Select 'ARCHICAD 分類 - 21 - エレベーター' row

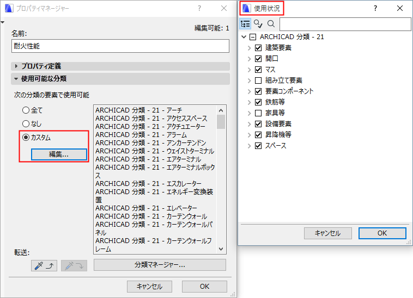155,208
